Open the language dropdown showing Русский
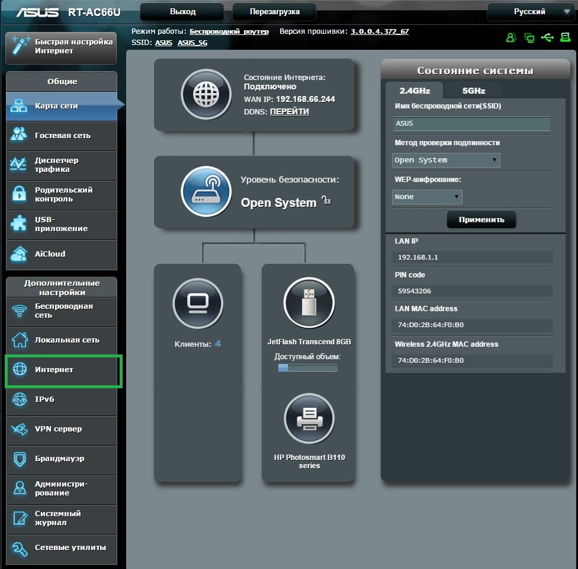The height and width of the screenshot is (569, 578). [x=532, y=12]
